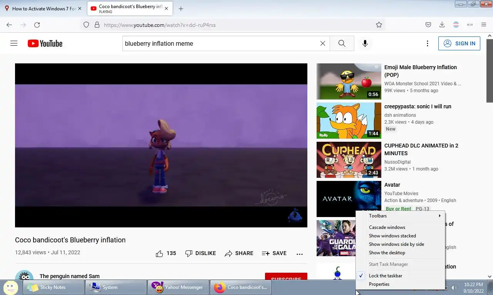This screenshot has height=295, width=493.
Task: Open The penguin named Sam avatar
Action: (x=24, y=275)
